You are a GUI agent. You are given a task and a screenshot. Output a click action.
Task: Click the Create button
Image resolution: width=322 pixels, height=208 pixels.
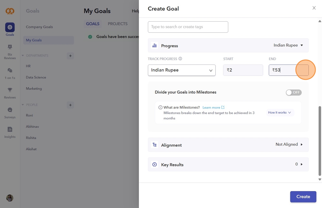303,197
